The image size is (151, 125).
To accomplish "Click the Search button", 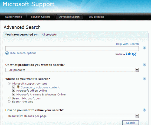I will tap(130, 123).
